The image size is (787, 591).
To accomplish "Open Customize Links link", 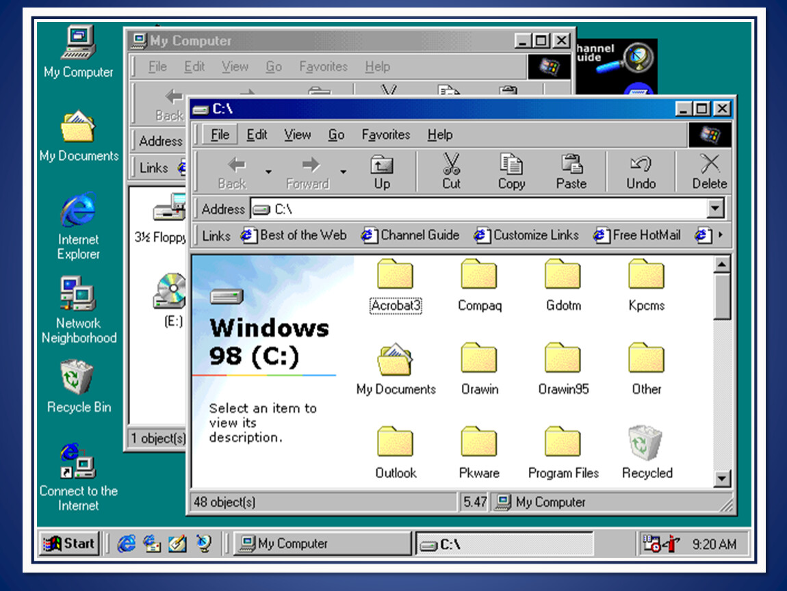I will point(526,235).
